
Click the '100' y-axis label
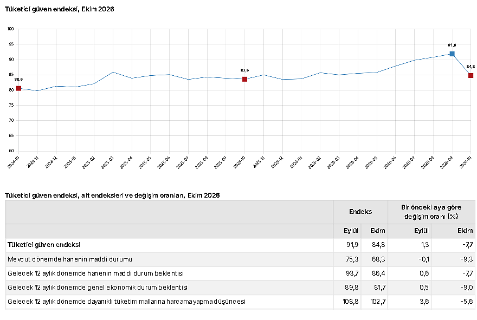coord(11,29)
